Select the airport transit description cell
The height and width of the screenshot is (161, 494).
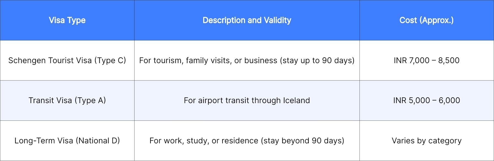pyautogui.click(x=247, y=100)
